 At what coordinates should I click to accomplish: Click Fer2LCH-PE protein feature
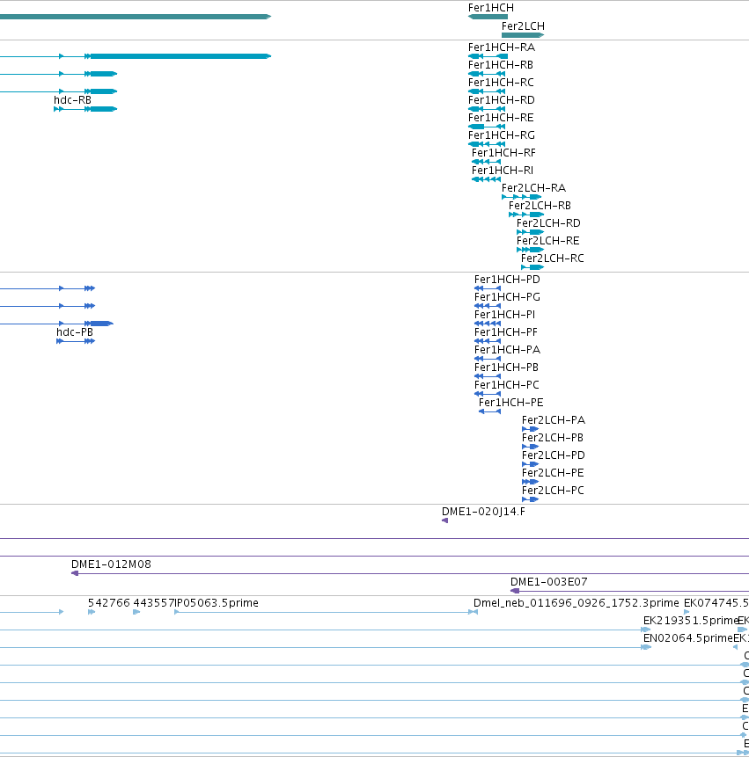point(530,482)
